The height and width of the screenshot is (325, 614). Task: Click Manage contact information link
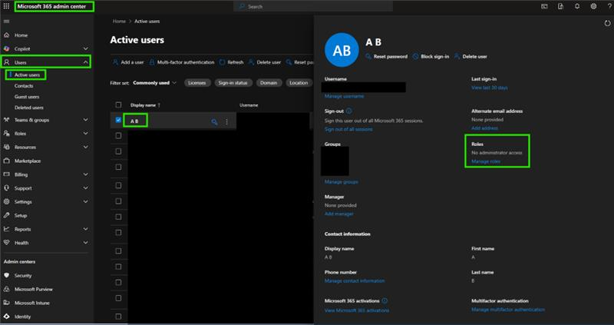tap(355, 280)
